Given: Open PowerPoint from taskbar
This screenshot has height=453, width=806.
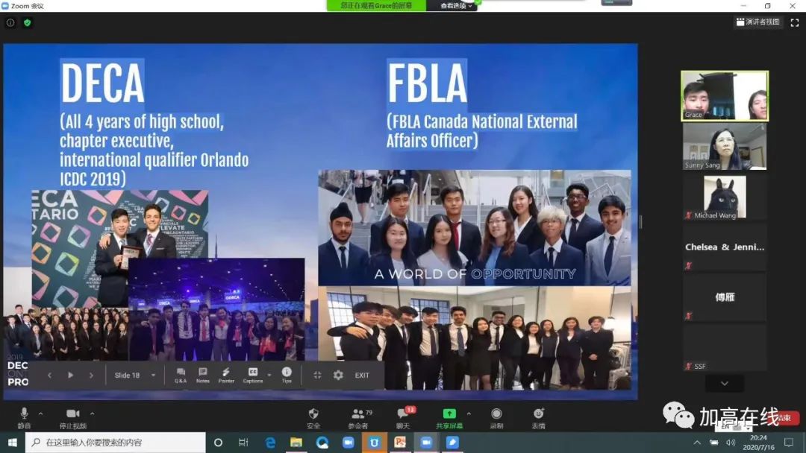Looking at the screenshot, I should pyautogui.click(x=400, y=443).
